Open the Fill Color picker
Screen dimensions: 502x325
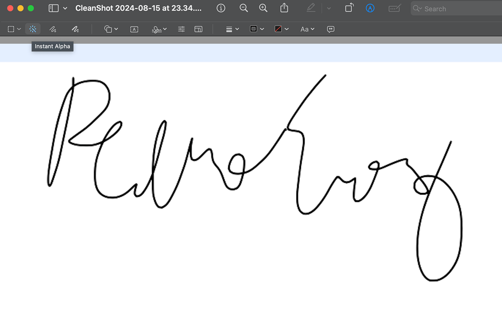[282, 29]
